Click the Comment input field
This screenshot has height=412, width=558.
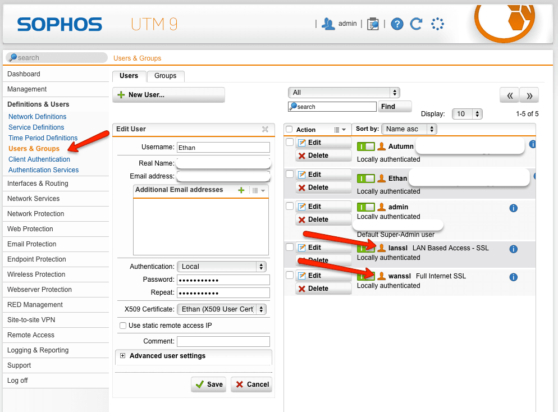click(x=223, y=341)
